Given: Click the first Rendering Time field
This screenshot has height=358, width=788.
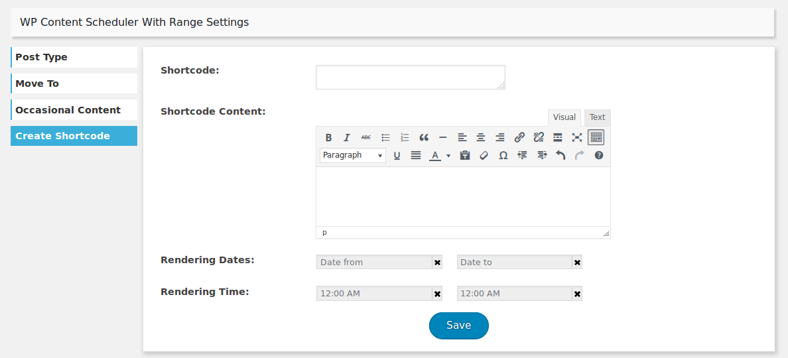Looking at the screenshot, I should pyautogui.click(x=374, y=294).
